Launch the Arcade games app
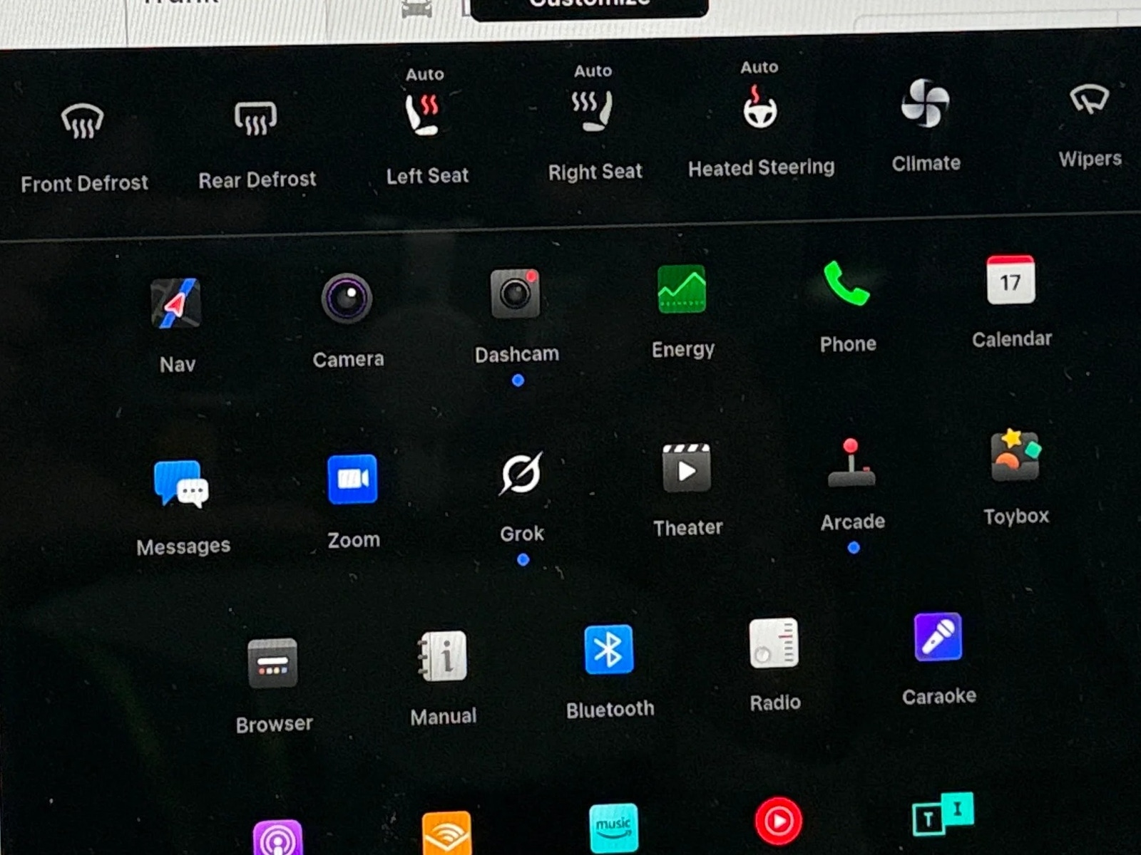Viewport: 1141px width, 855px height. pos(851,464)
